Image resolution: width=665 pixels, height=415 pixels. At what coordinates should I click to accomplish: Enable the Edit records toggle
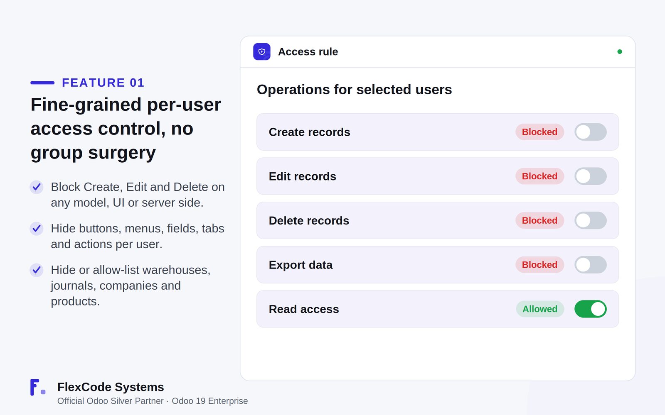[x=591, y=176]
